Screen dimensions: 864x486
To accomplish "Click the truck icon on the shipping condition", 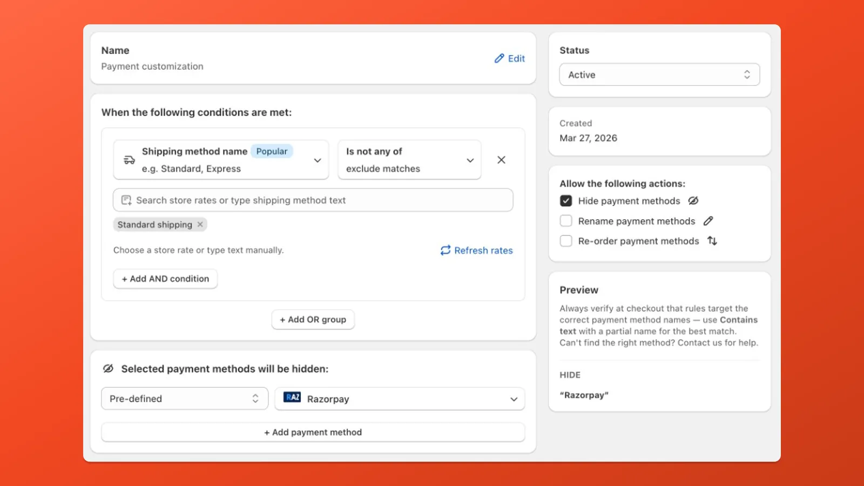I will point(129,160).
